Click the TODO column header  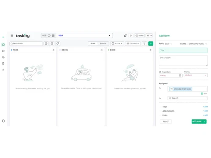coord(16,50)
